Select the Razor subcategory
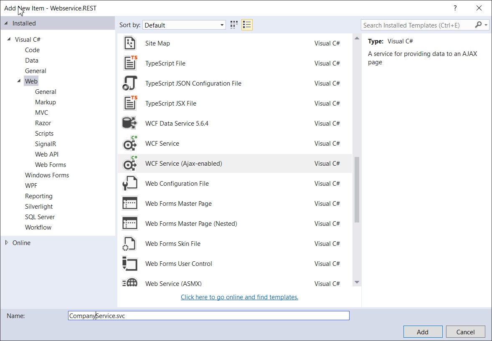The width and height of the screenshot is (492, 341). point(43,123)
